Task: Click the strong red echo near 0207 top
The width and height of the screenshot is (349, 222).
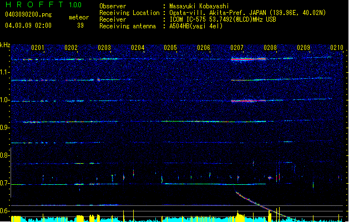Action: coord(249,59)
